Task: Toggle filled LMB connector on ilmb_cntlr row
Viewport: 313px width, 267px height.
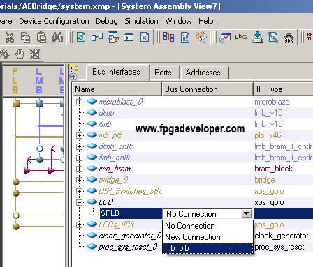Action: [x=40, y=160]
